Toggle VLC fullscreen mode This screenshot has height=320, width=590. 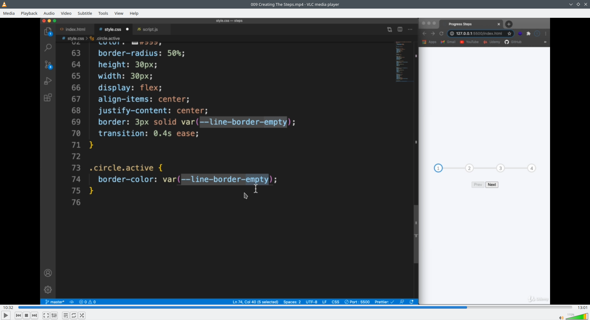point(46,315)
